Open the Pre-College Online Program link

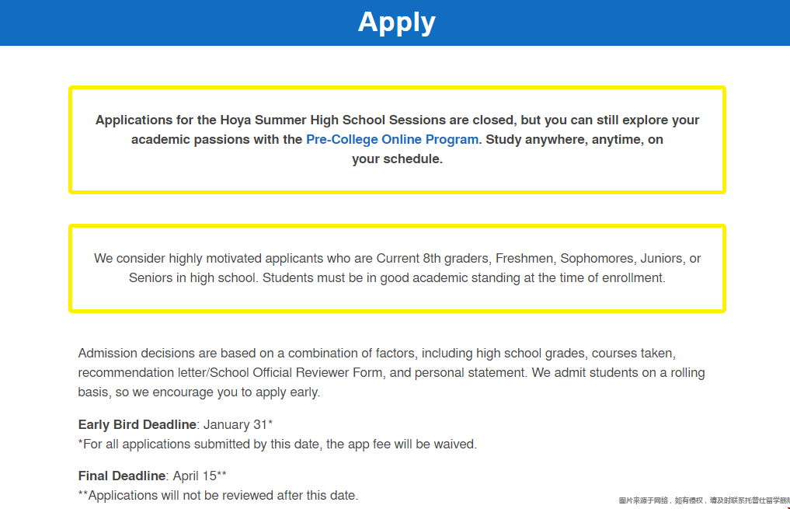tap(392, 140)
